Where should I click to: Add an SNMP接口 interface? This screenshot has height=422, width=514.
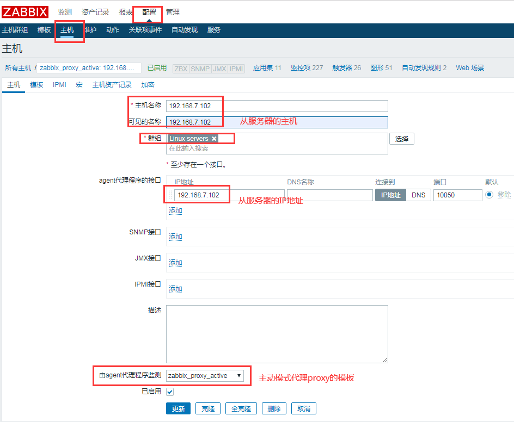[175, 237]
